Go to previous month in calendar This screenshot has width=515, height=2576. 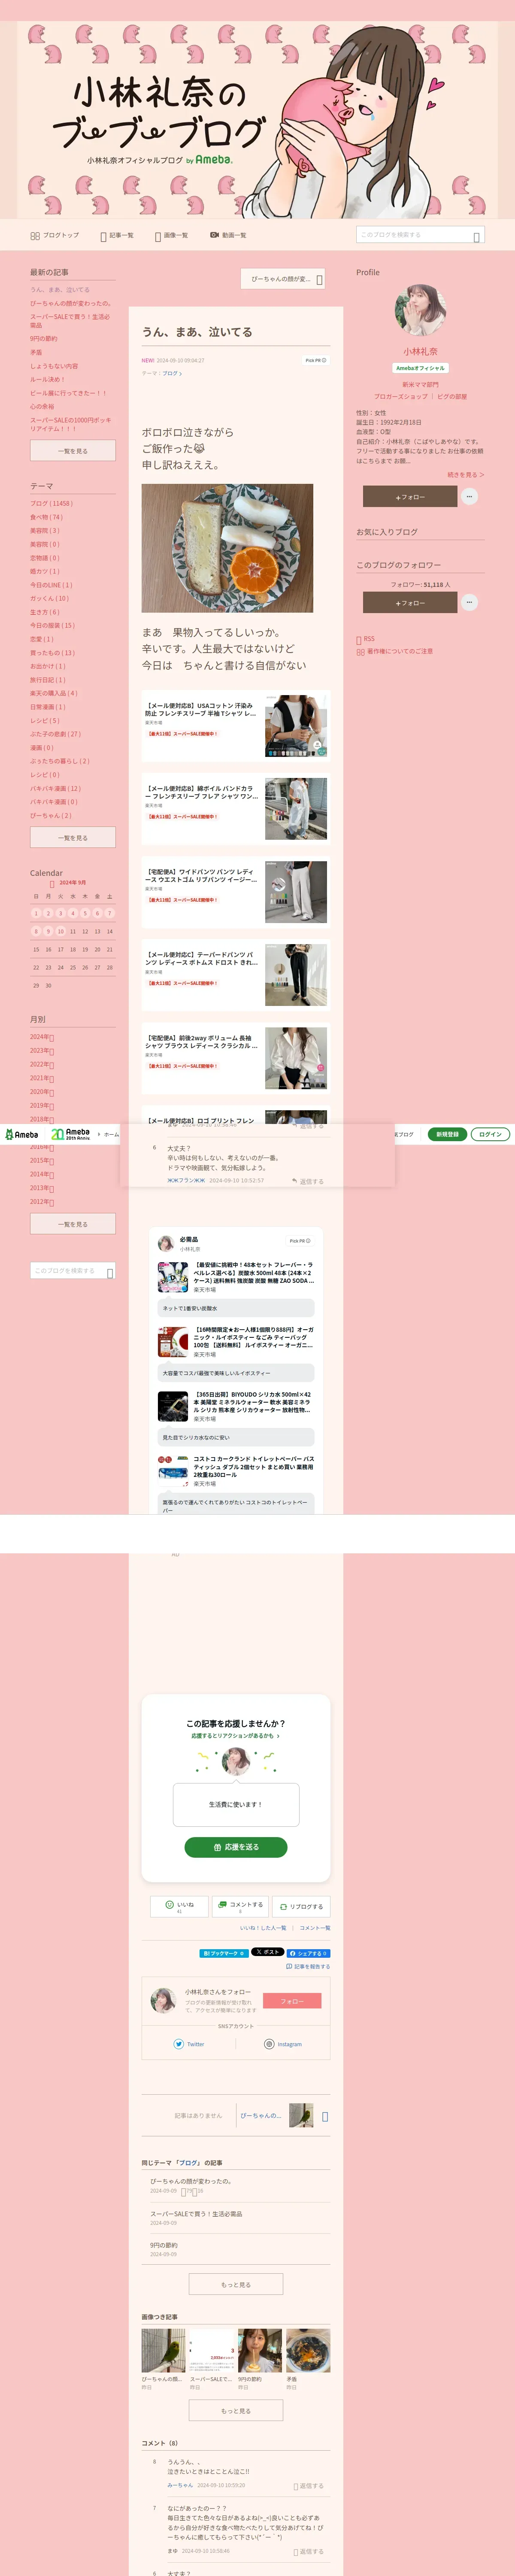point(52,883)
